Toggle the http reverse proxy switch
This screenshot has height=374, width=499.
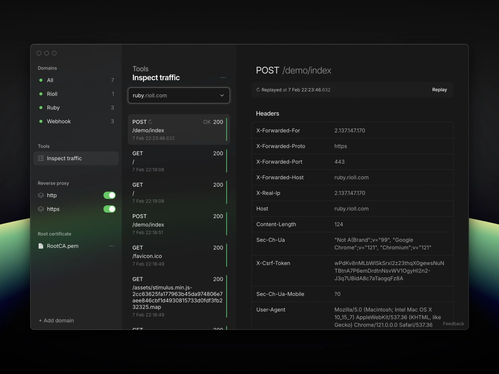[x=109, y=195]
